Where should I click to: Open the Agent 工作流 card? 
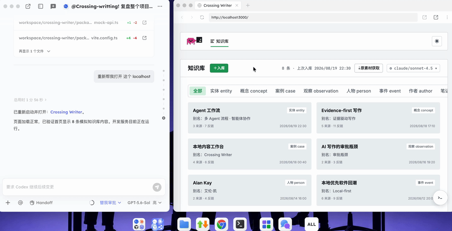249,118
